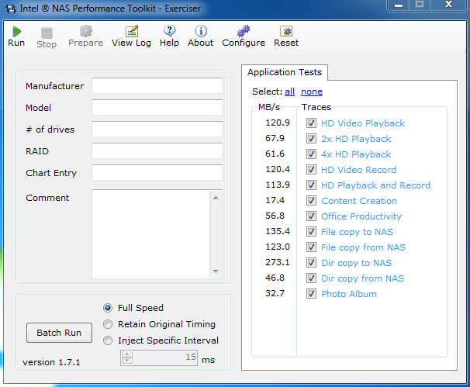Click the select "none" link
This screenshot has width=470, height=387.
point(312,92)
